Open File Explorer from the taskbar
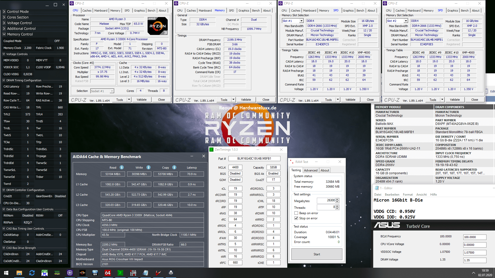 [x=19, y=273]
